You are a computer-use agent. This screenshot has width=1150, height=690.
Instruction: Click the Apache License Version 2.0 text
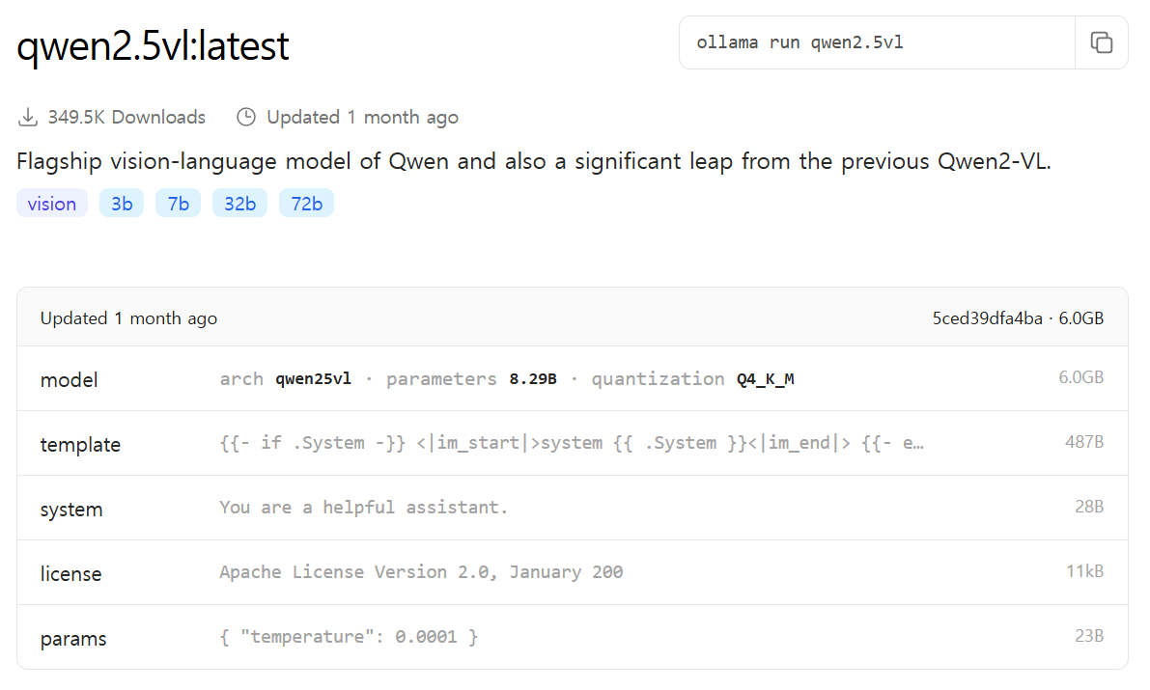421,572
